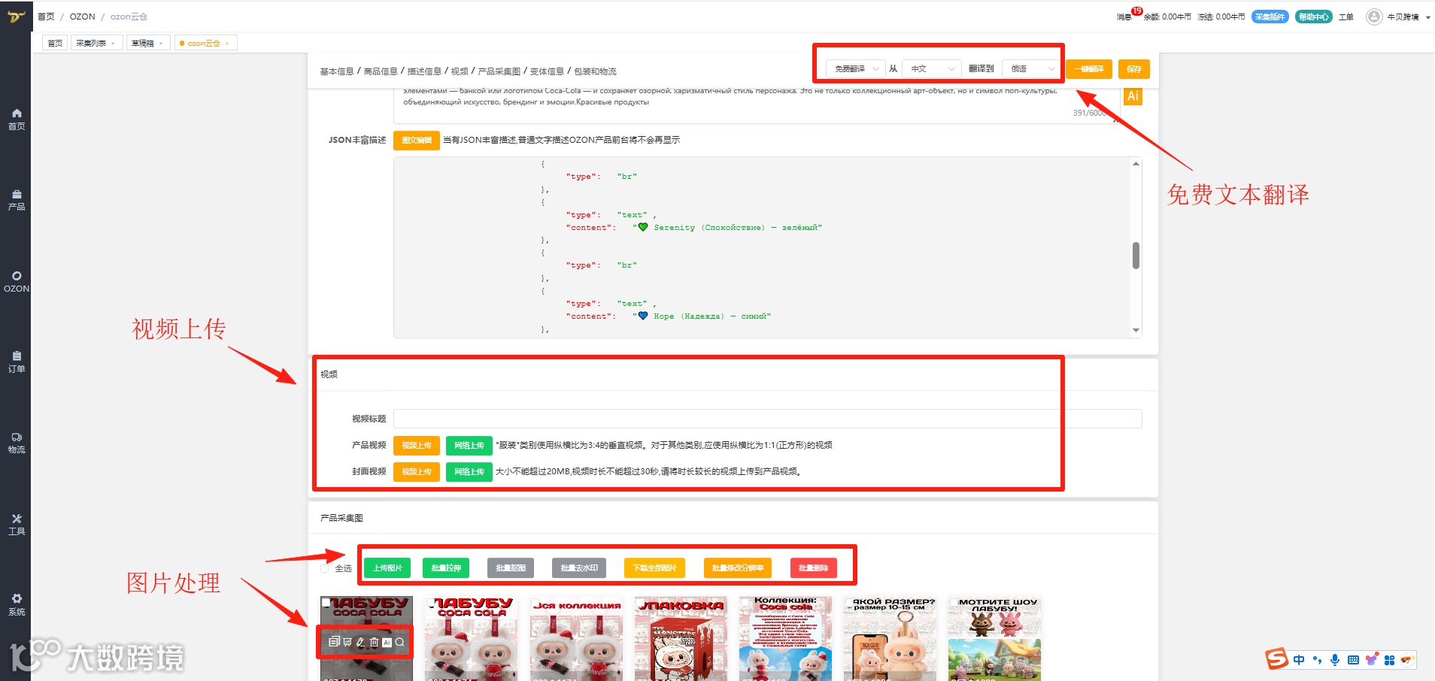Click the Sogou IME soft keyboard icon
The height and width of the screenshot is (681, 1435).
1353,660
